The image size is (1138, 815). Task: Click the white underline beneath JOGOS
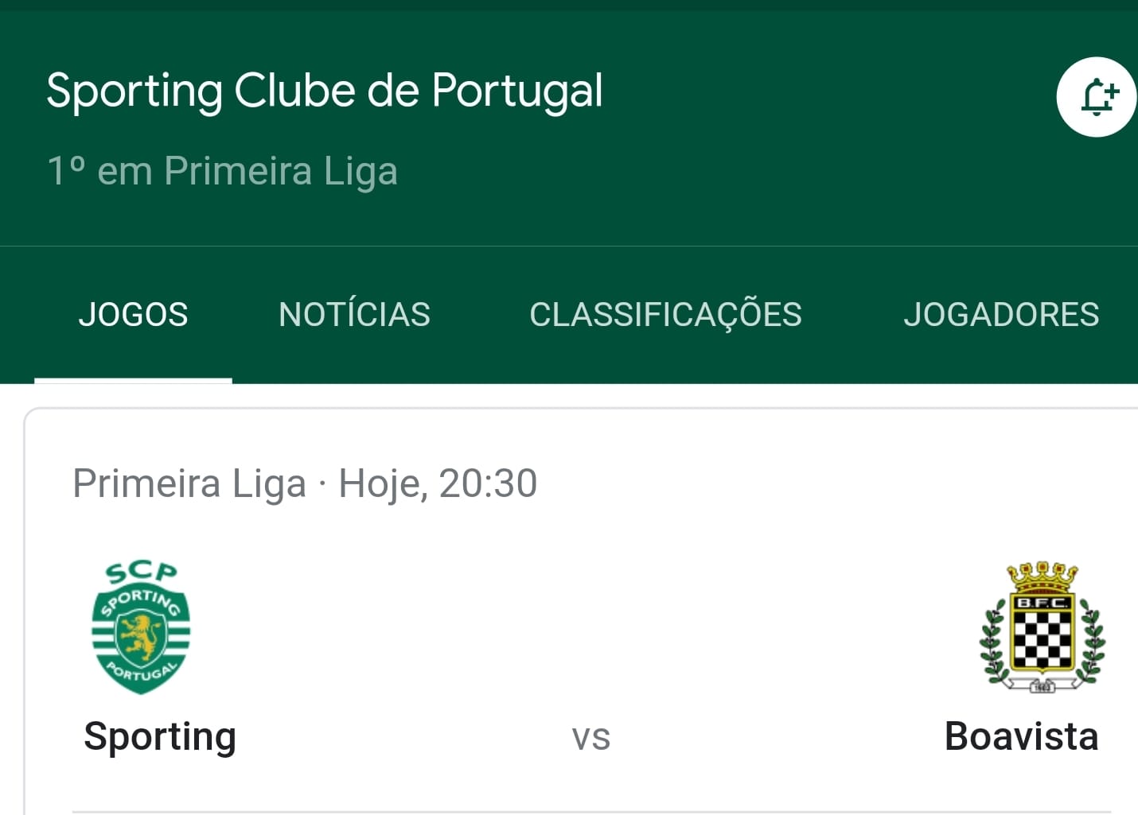click(133, 381)
